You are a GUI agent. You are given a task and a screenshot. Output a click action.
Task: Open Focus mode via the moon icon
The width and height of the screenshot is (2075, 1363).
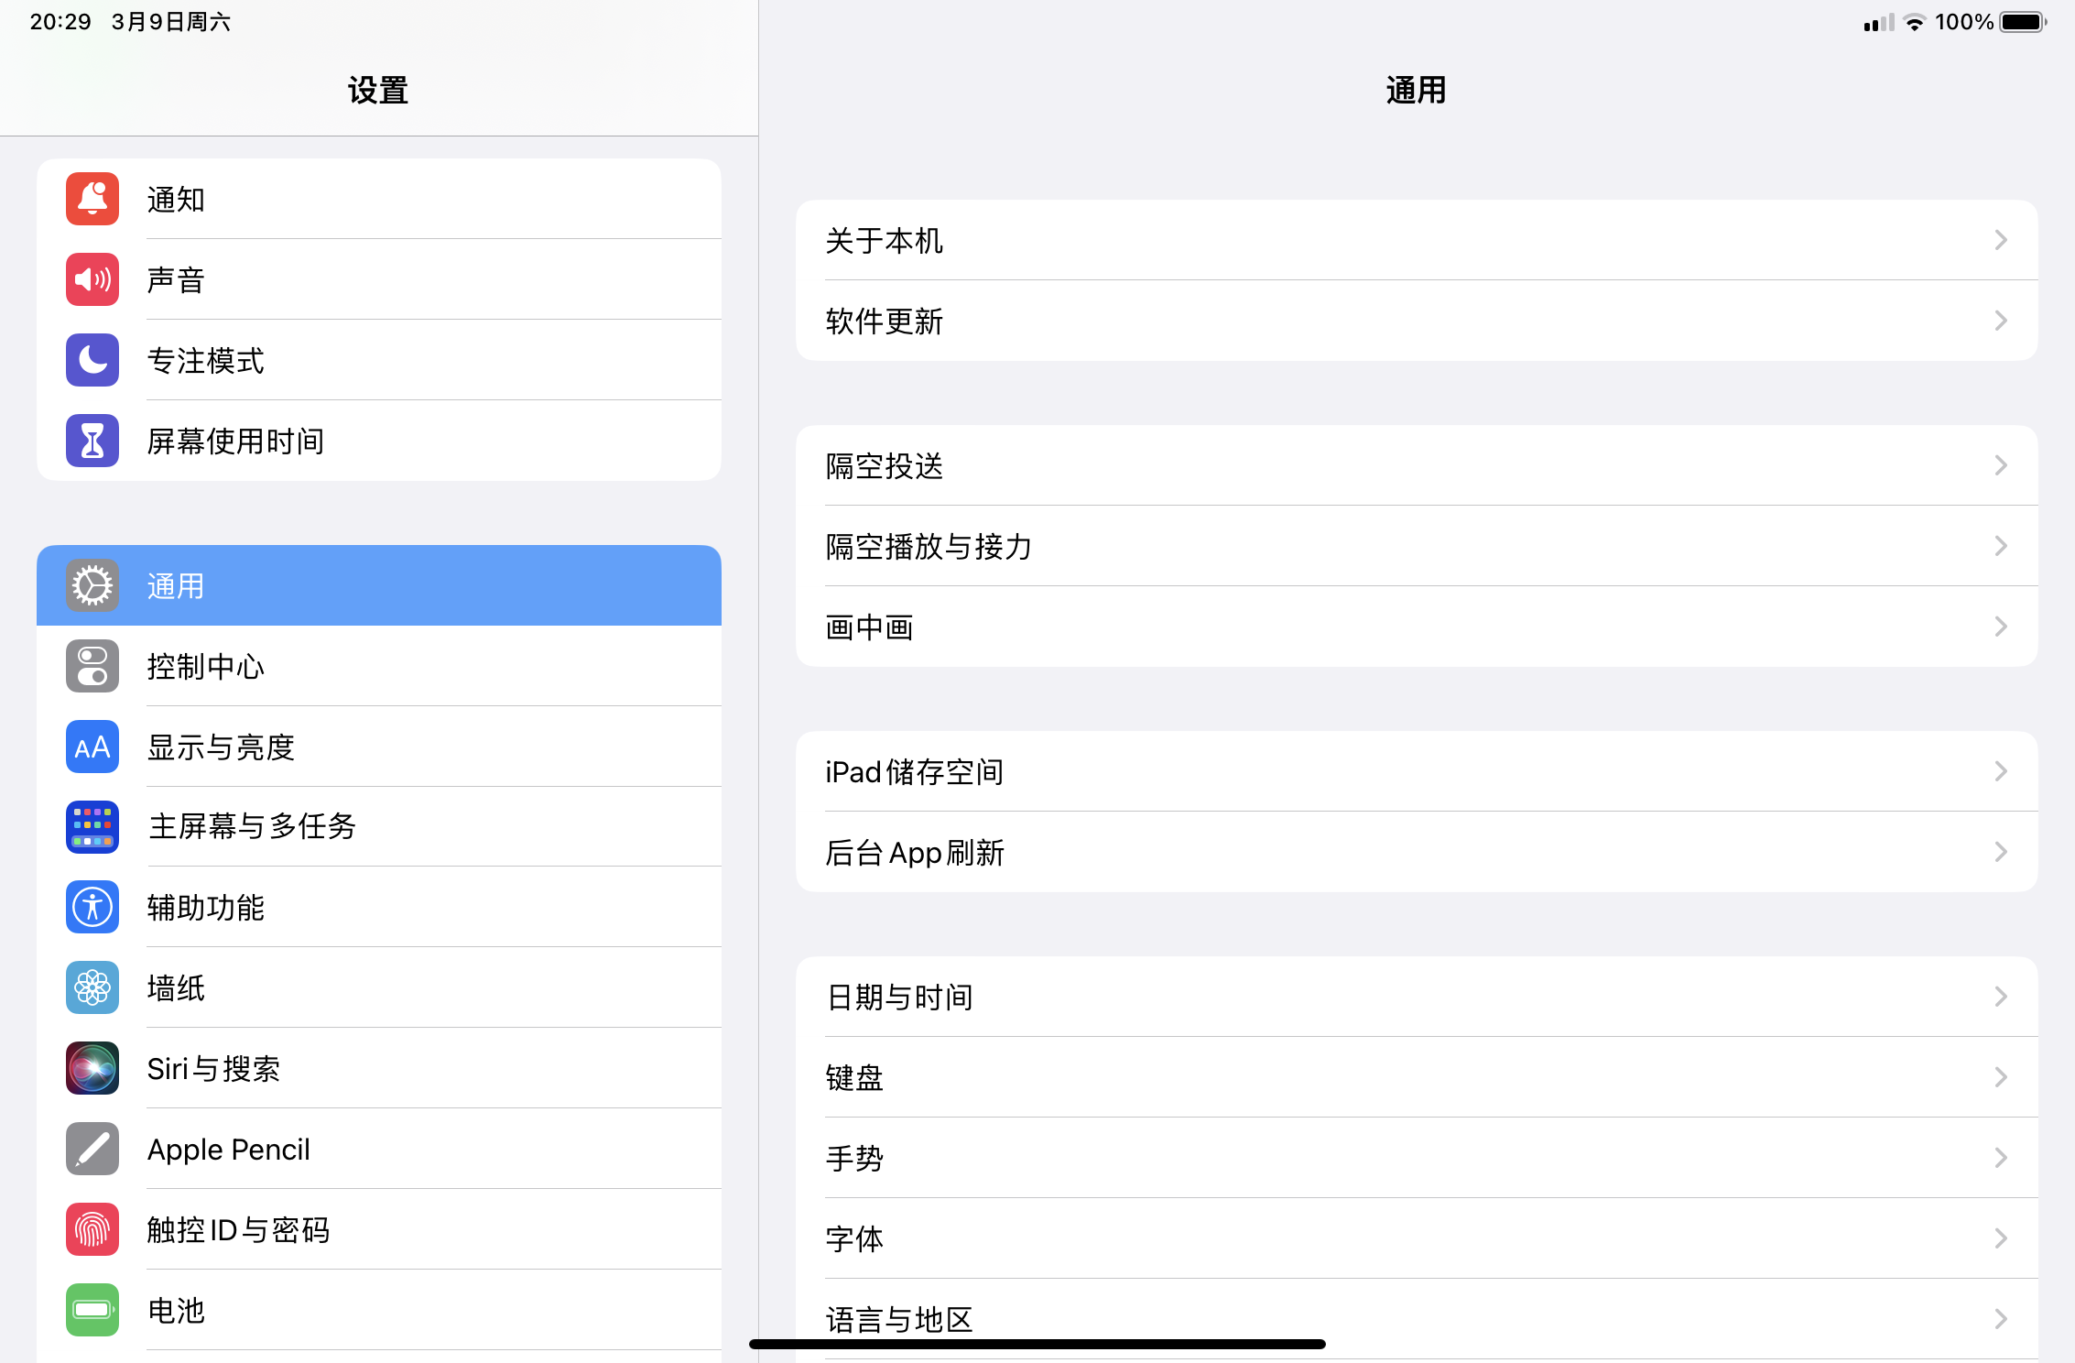pos(92,360)
